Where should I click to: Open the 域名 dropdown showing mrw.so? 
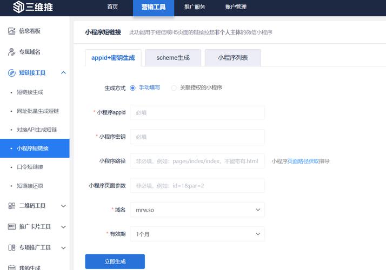pyautogui.click(x=197, y=210)
